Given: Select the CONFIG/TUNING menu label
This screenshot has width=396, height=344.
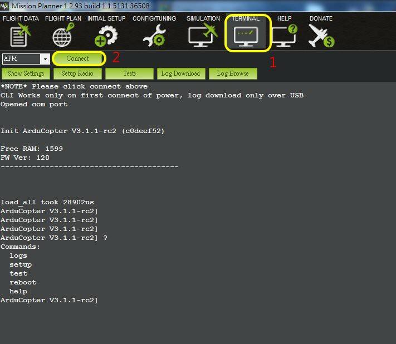Looking at the screenshot, I should tap(154, 18).
